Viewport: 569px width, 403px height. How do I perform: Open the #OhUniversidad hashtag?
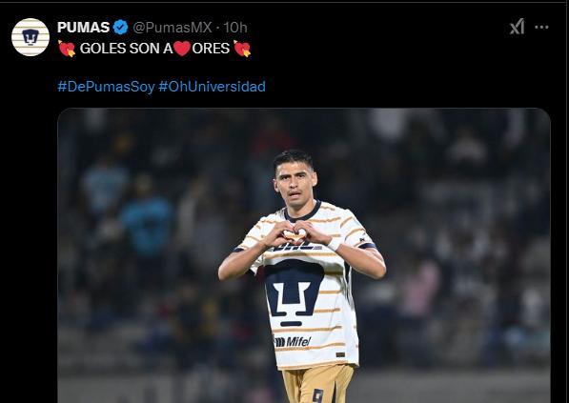pos(212,87)
